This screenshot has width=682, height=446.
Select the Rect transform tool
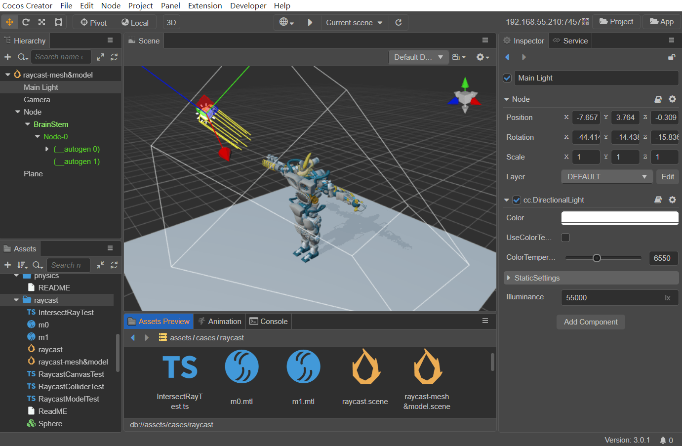[58, 22]
